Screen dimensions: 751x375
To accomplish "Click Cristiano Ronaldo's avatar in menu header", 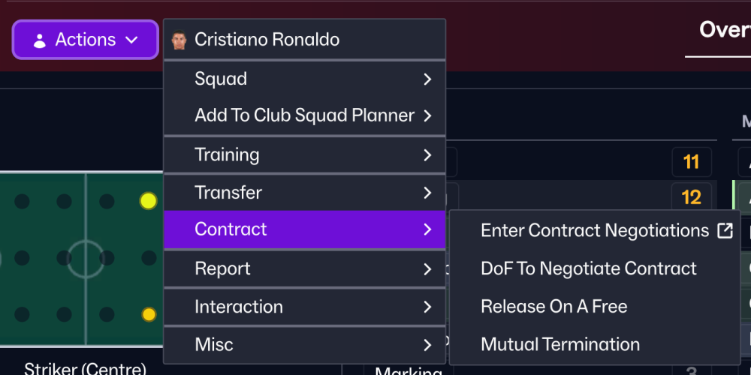I will [x=179, y=40].
